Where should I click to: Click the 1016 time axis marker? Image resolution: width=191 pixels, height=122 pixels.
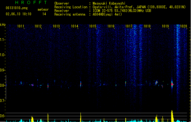111,26
